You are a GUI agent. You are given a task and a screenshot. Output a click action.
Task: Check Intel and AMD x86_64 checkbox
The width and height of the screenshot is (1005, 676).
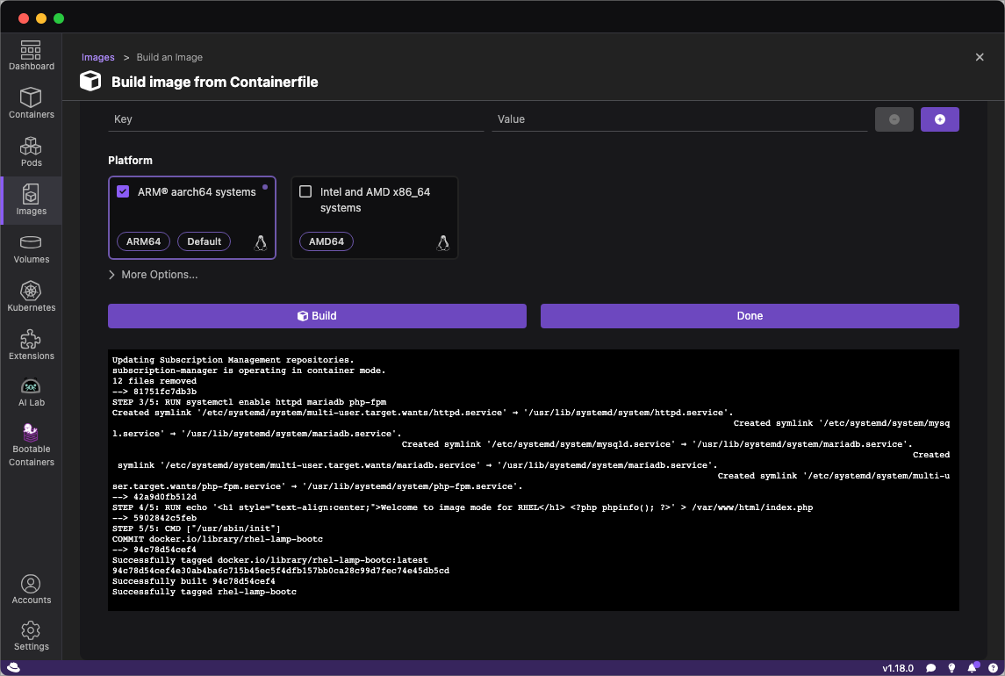point(305,191)
